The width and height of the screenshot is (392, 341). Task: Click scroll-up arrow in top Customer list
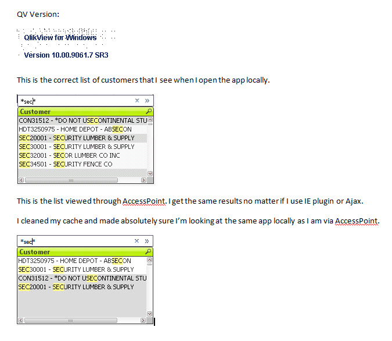coord(150,120)
